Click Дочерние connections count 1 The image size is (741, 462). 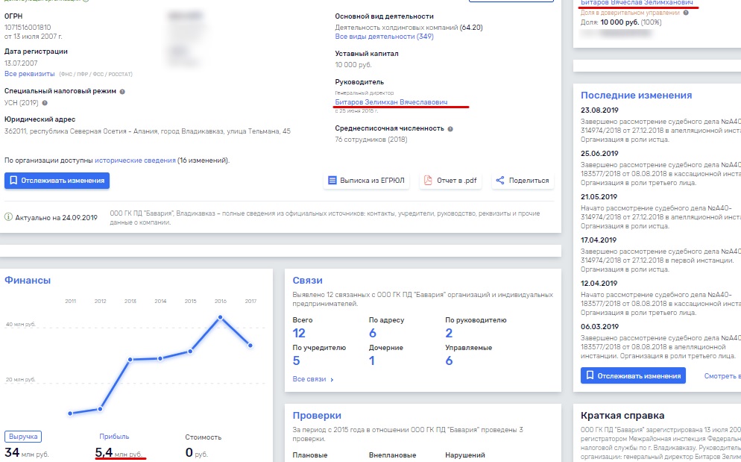click(x=371, y=360)
